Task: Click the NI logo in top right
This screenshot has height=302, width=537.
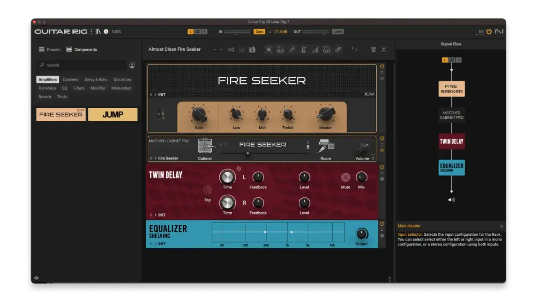Action: [499, 31]
